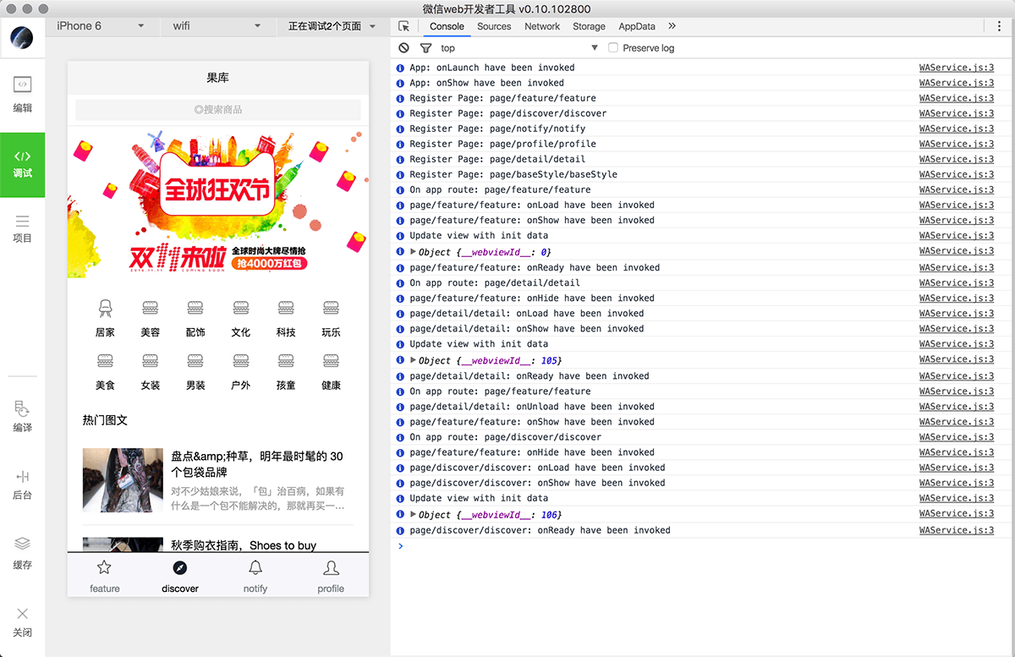Click the bag article thumbnail image
The width and height of the screenshot is (1015, 657).
pos(123,480)
